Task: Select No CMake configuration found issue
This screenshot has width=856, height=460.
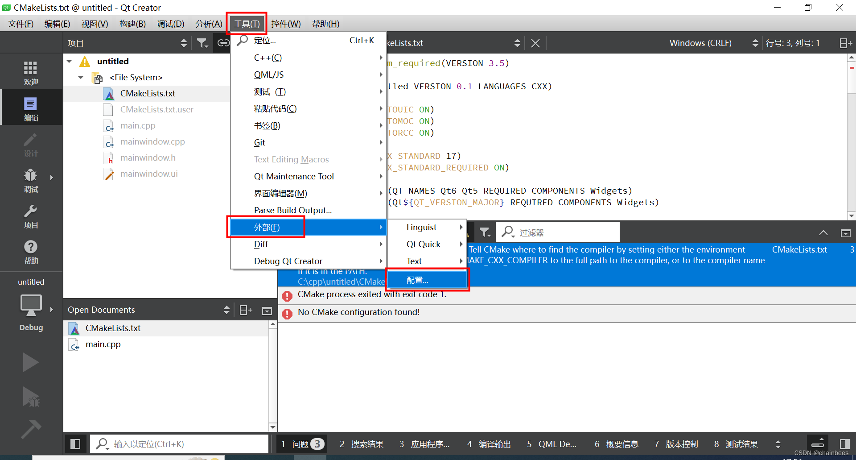Action: tap(567, 313)
